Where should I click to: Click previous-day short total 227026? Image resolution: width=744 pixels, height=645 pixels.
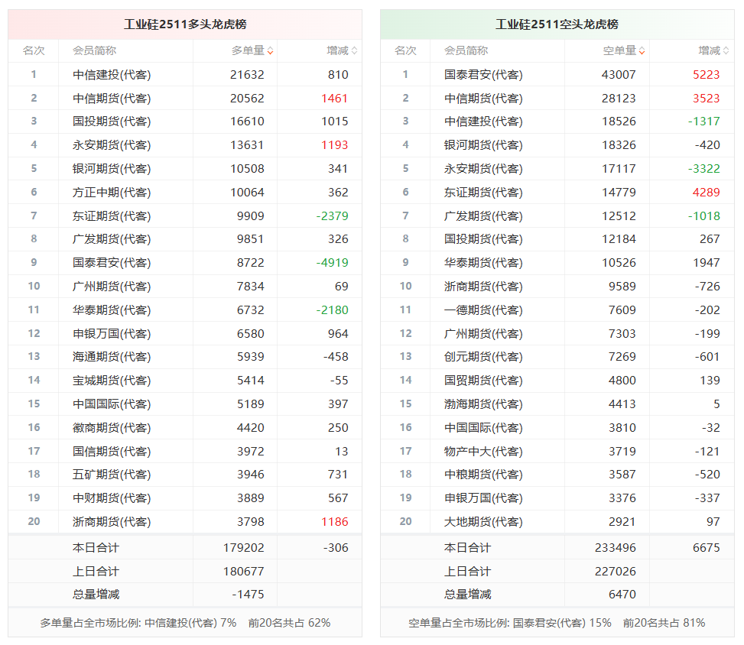[x=616, y=572]
